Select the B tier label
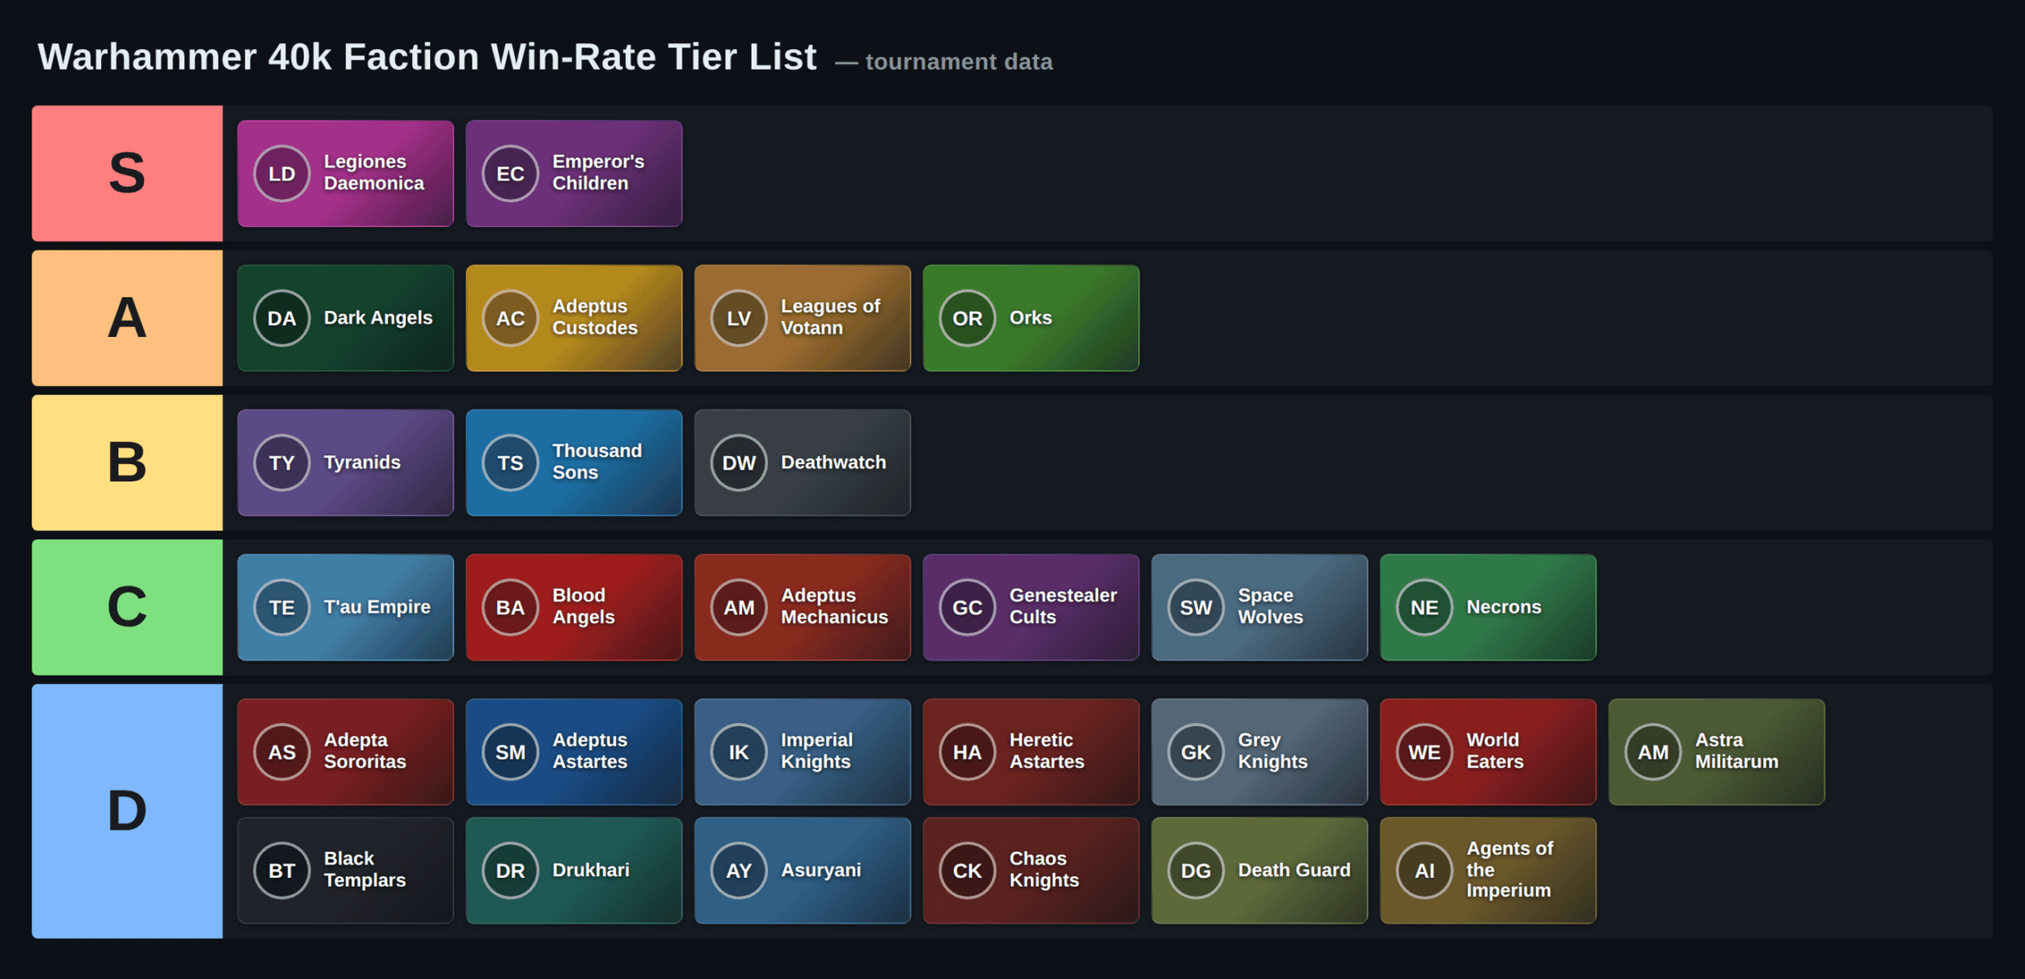Viewport: 2025px width, 979px height. tap(127, 463)
